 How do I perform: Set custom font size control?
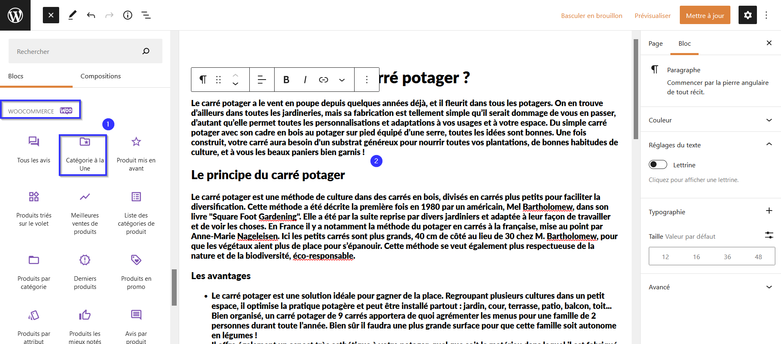pos(769,235)
